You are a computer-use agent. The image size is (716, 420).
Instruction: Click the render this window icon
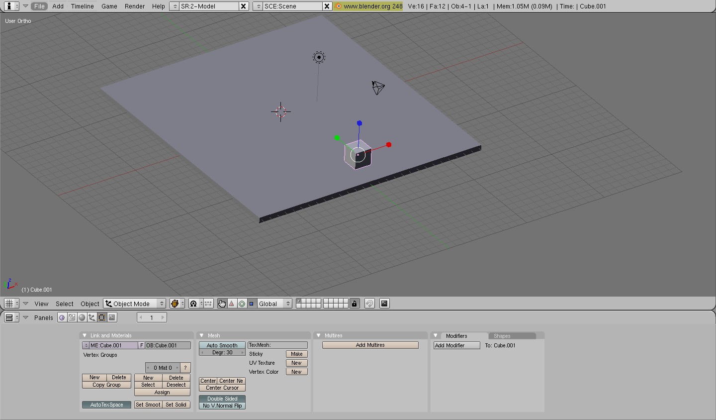pos(384,304)
